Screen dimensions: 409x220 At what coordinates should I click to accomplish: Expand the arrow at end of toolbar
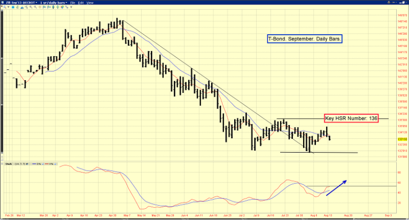coord(71,7)
